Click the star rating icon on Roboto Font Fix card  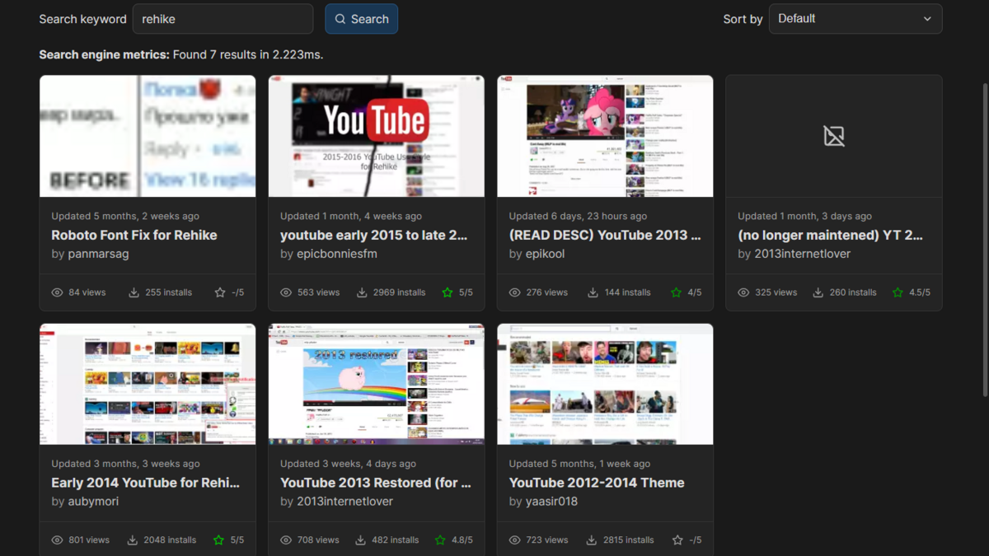pos(220,292)
